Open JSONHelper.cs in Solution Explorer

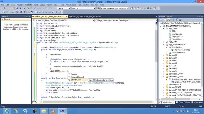click(x=178, y=39)
